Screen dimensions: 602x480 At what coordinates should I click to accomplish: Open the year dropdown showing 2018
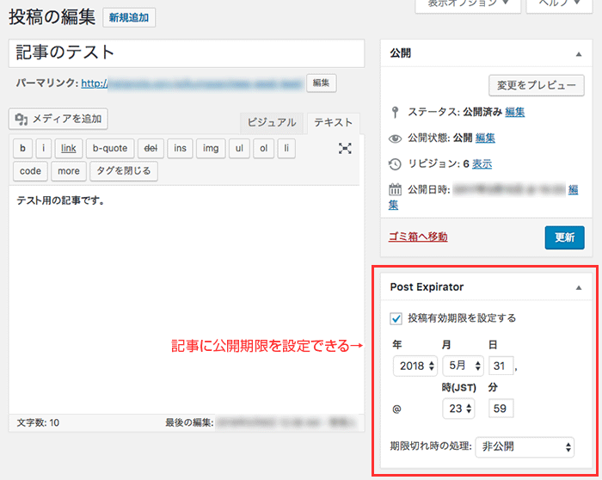pos(415,366)
